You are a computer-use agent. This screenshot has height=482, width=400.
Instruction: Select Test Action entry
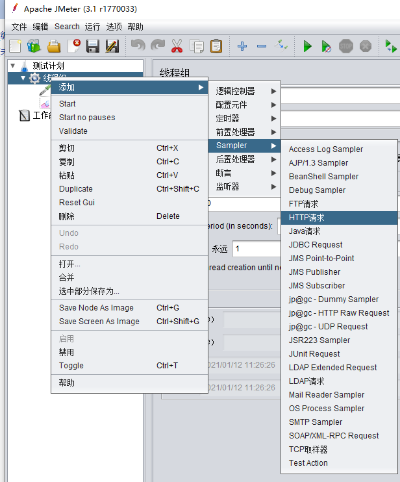pos(339,463)
